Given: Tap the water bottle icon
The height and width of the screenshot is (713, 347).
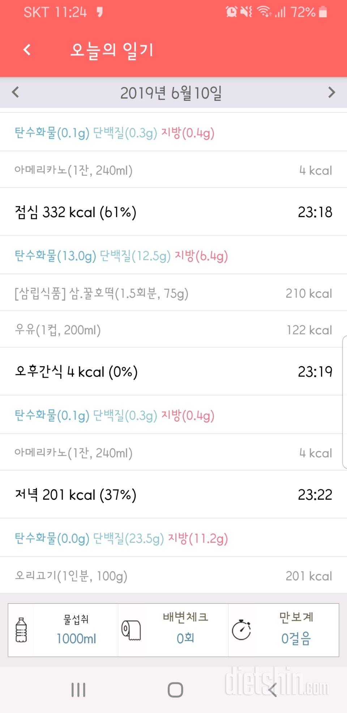Looking at the screenshot, I should click(21, 630).
